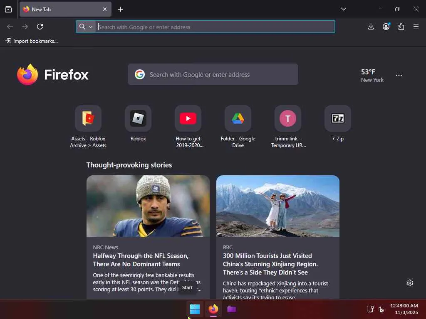This screenshot has height=319, width=426.
Task: Click the Firefox taskbar icon
Action: pos(213,309)
